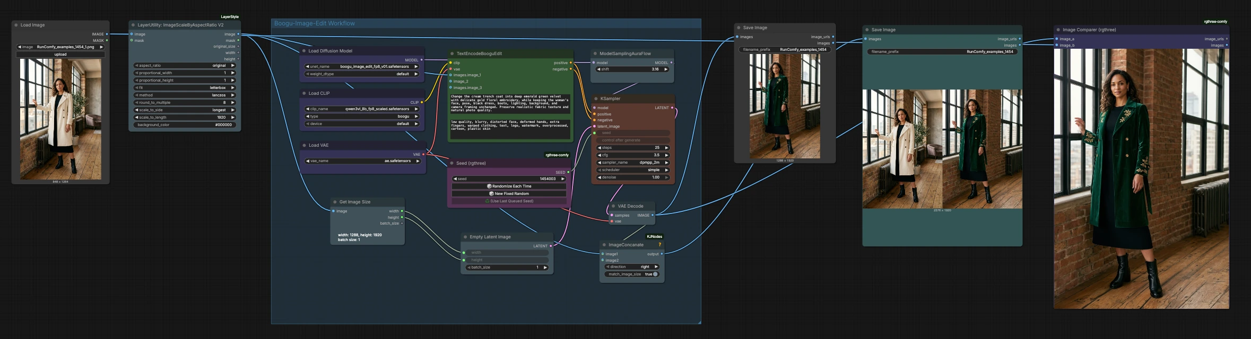Open the unet_name model selector
Image resolution: width=1251 pixels, height=339 pixels.
pos(362,67)
